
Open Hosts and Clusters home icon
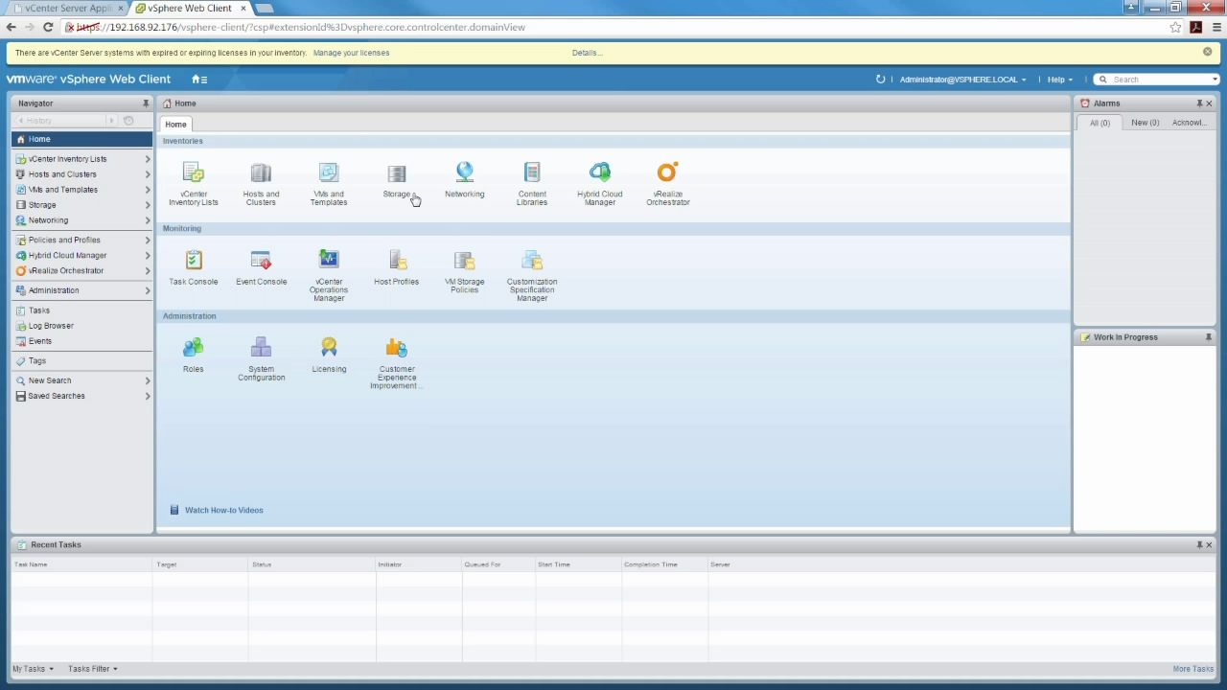[261, 173]
